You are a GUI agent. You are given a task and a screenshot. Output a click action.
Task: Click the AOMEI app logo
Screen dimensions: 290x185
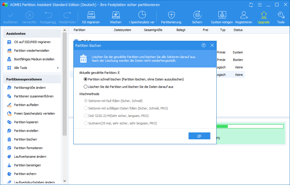5,5
